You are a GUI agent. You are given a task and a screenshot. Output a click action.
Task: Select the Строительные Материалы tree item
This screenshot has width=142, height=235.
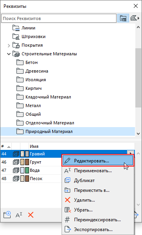pyautogui.click(x=49, y=54)
